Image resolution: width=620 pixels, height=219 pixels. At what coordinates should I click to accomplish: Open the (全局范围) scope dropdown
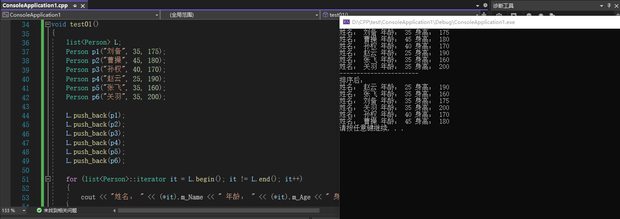pos(316,15)
